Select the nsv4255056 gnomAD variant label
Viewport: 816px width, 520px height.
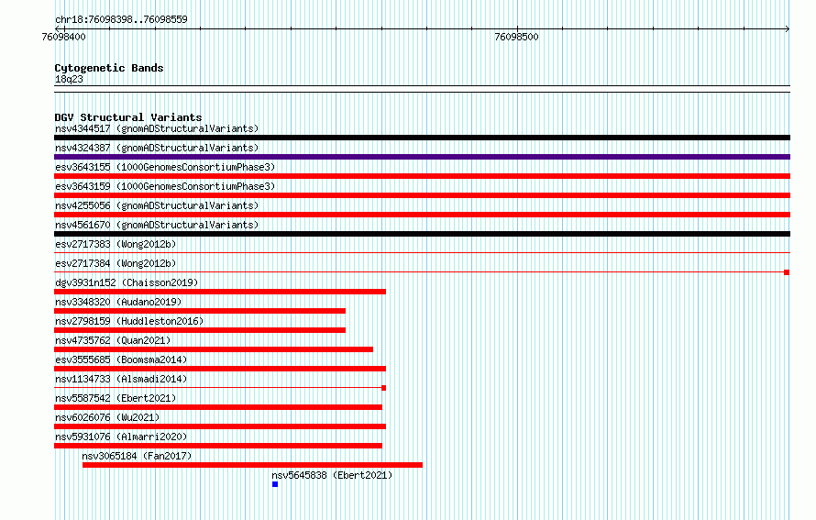[157, 205]
